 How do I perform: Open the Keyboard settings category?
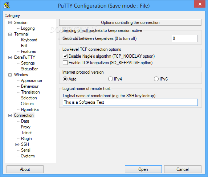(x=29, y=40)
